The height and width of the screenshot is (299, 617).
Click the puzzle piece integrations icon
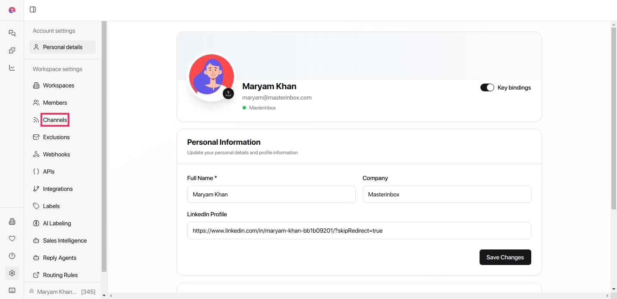click(x=12, y=50)
